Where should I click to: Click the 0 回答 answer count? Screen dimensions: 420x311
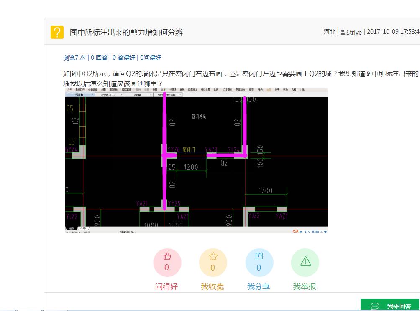click(x=99, y=58)
